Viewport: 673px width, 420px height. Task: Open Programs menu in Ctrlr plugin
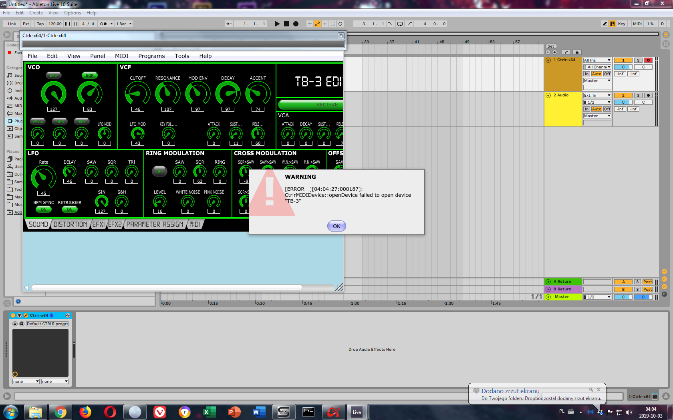(x=151, y=56)
